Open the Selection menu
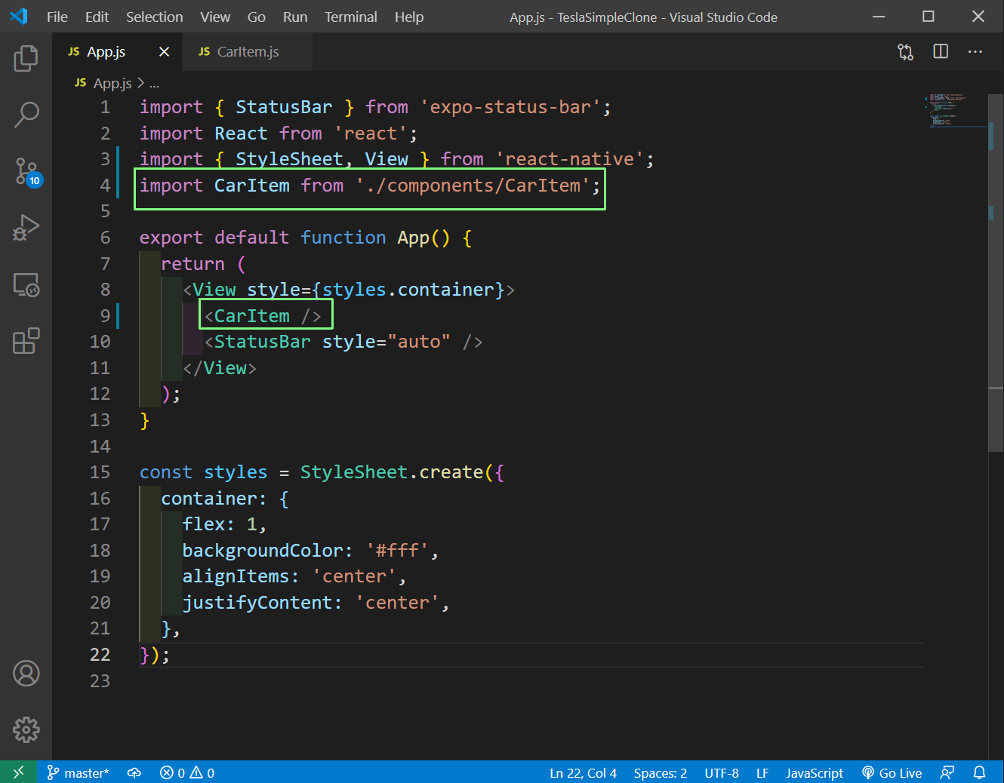The width and height of the screenshot is (1004, 783). (x=154, y=17)
